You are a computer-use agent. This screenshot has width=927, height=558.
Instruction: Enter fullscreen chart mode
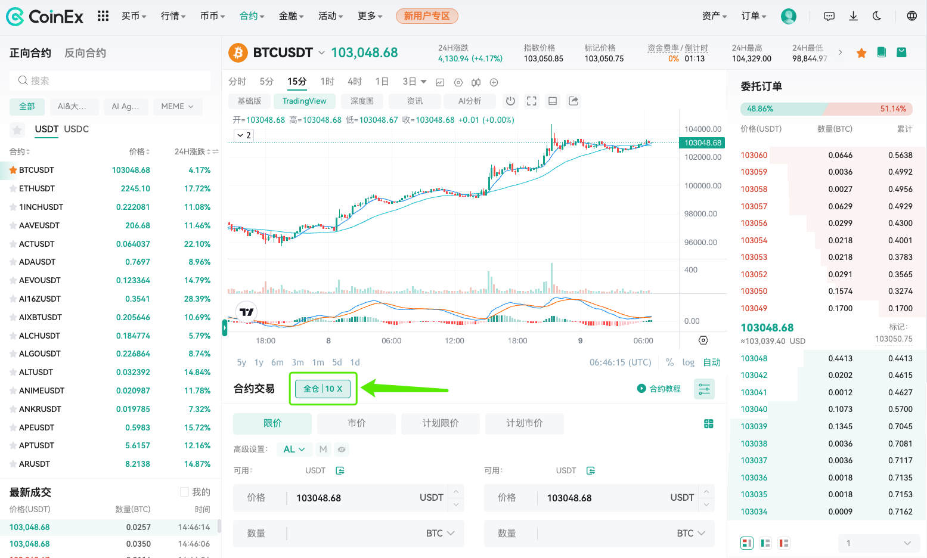(532, 101)
